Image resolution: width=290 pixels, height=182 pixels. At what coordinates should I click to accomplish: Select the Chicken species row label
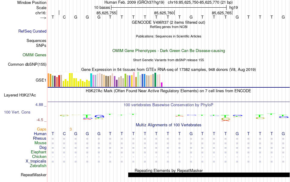point(39,156)
